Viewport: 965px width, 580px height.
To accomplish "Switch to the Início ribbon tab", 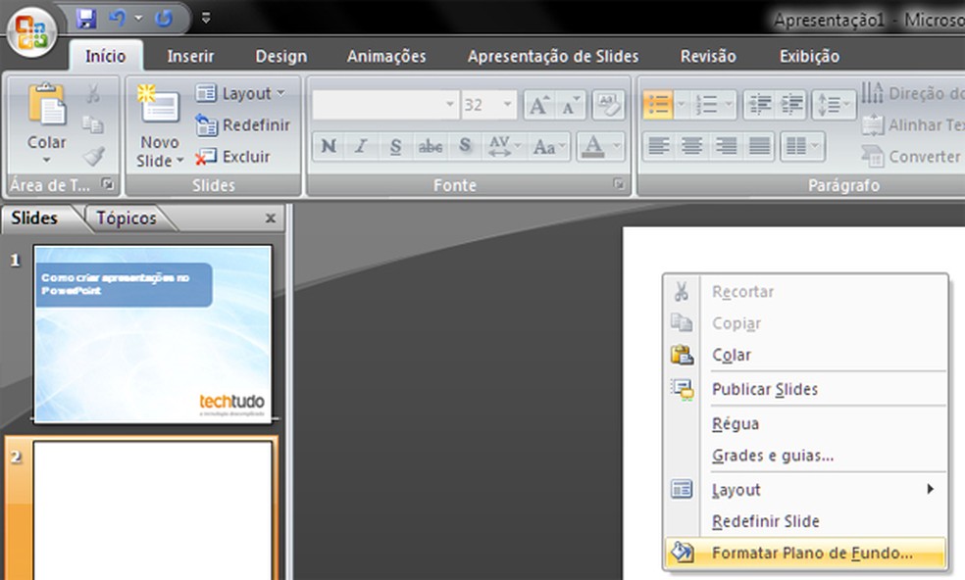I will (x=105, y=56).
